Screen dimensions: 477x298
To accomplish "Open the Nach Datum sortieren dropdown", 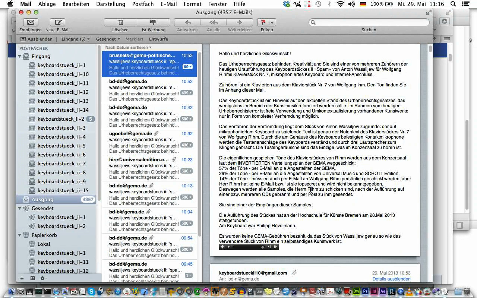I will tap(128, 47).
